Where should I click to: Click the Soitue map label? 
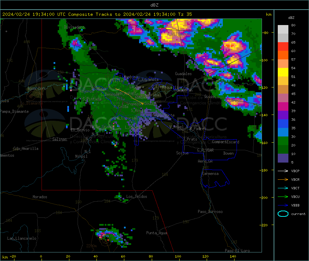click(182, 153)
